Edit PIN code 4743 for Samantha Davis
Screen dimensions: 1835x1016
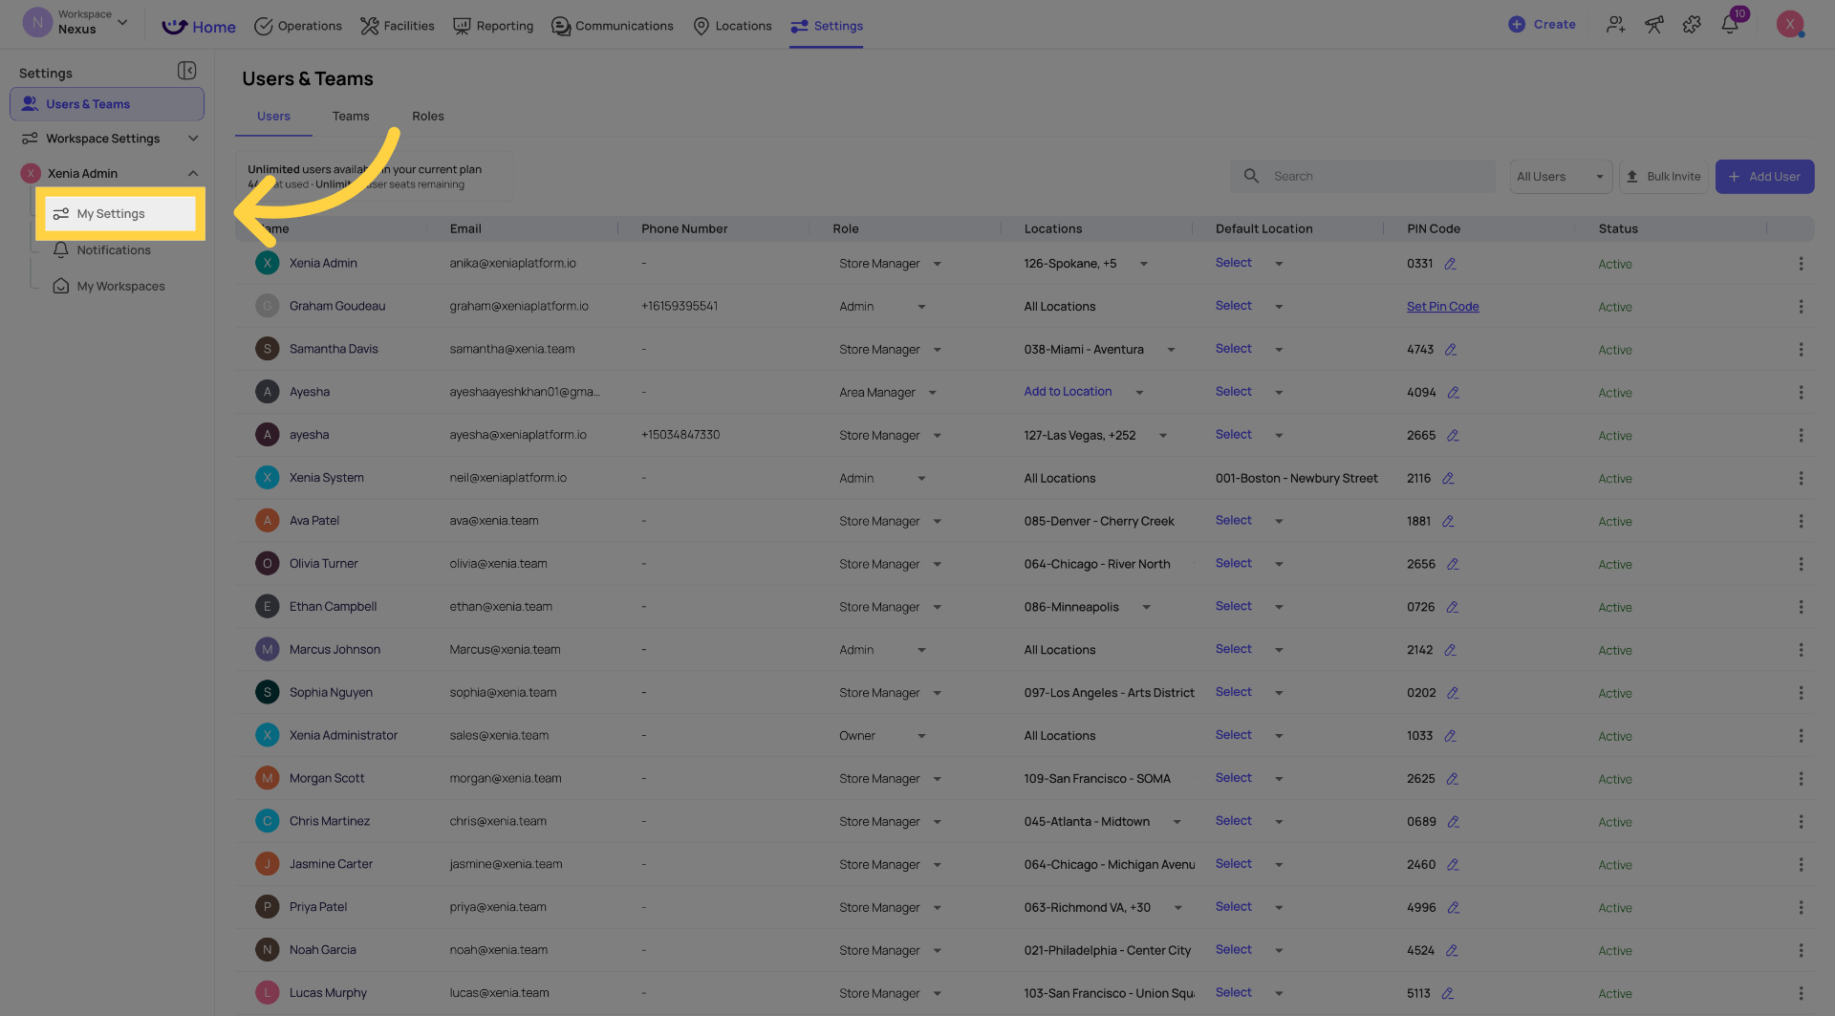(1450, 350)
